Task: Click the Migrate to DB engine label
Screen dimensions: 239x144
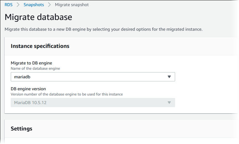Action: click(31, 63)
